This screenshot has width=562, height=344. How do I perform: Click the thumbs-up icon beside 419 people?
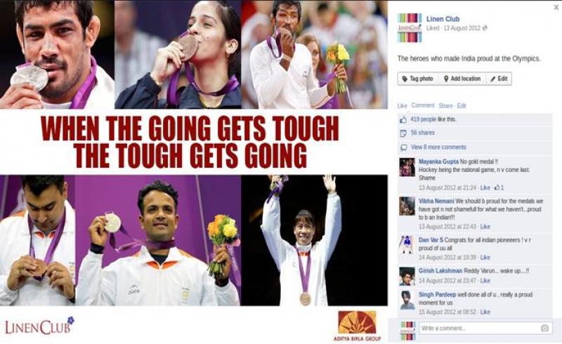tap(403, 119)
